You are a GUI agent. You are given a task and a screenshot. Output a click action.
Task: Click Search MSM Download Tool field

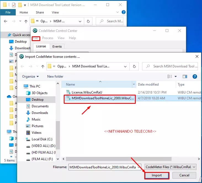tap(170, 66)
